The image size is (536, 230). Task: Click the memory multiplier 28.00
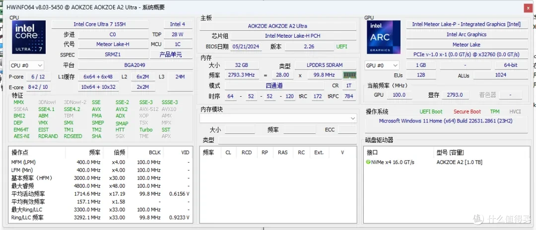point(283,75)
